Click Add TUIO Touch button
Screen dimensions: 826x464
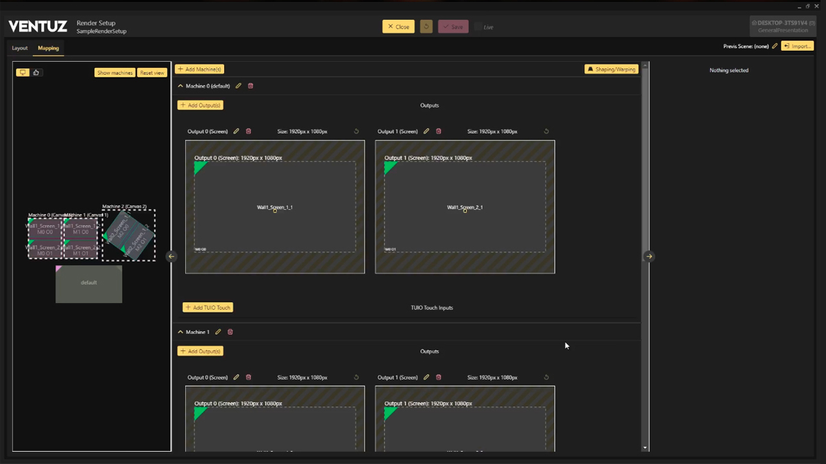208,308
